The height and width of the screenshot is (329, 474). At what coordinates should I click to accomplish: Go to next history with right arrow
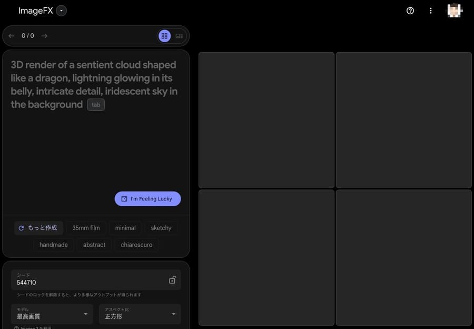[44, 36]
